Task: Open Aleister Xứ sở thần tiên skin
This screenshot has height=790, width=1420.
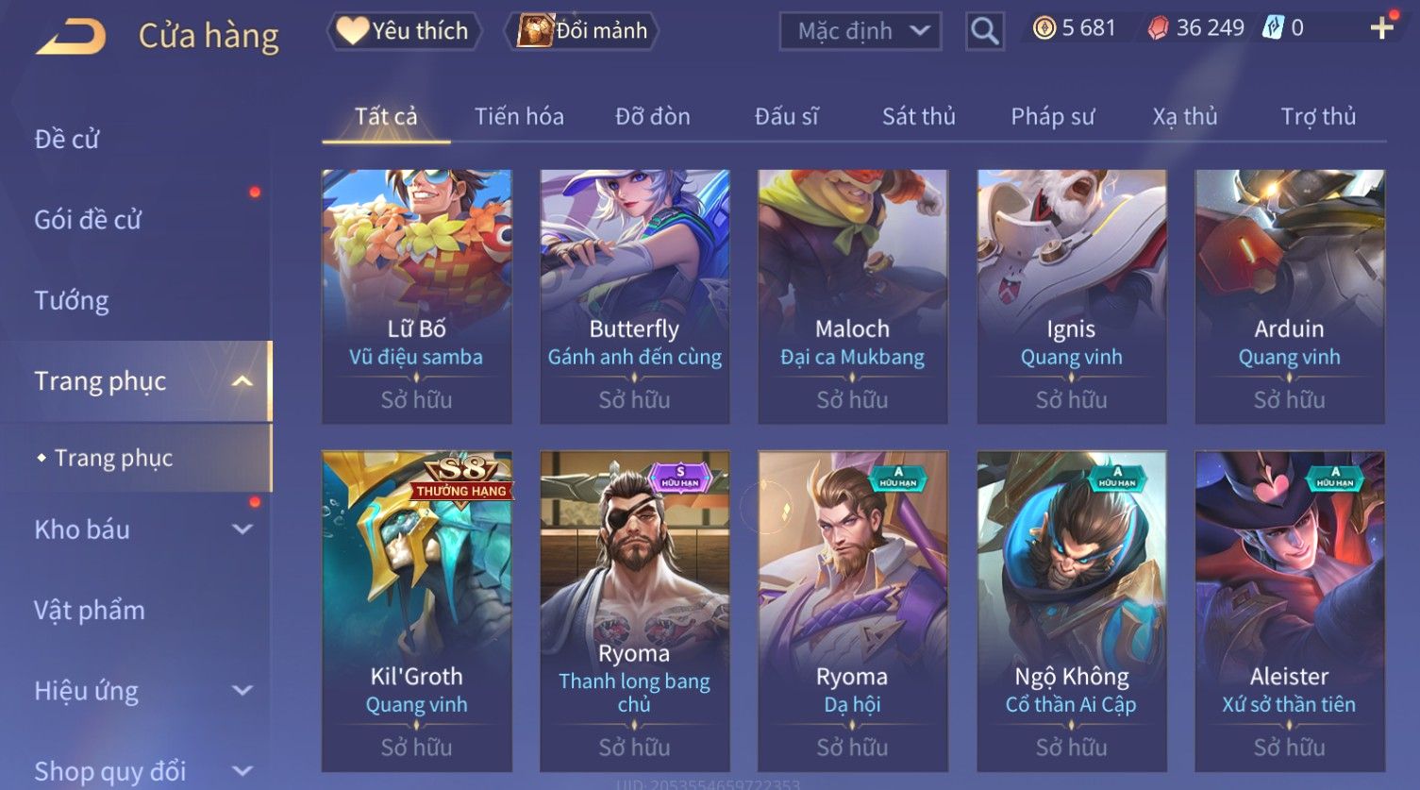Action: pos(1290,612)
